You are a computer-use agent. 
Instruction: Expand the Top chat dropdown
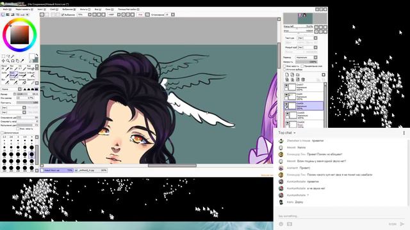pyautogui.click(x=287, y=133)
